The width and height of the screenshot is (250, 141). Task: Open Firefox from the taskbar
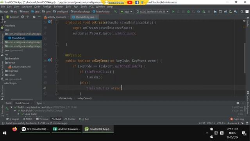14,129
